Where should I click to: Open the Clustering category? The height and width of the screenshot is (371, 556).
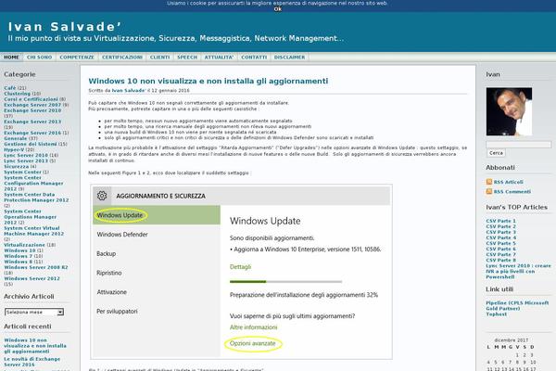click(17, 94)
